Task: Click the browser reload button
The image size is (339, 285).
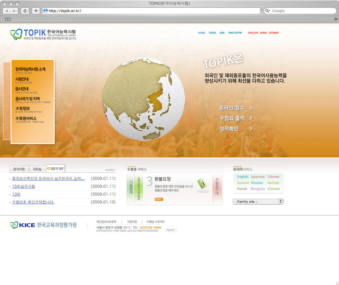Action: (25, 11)
